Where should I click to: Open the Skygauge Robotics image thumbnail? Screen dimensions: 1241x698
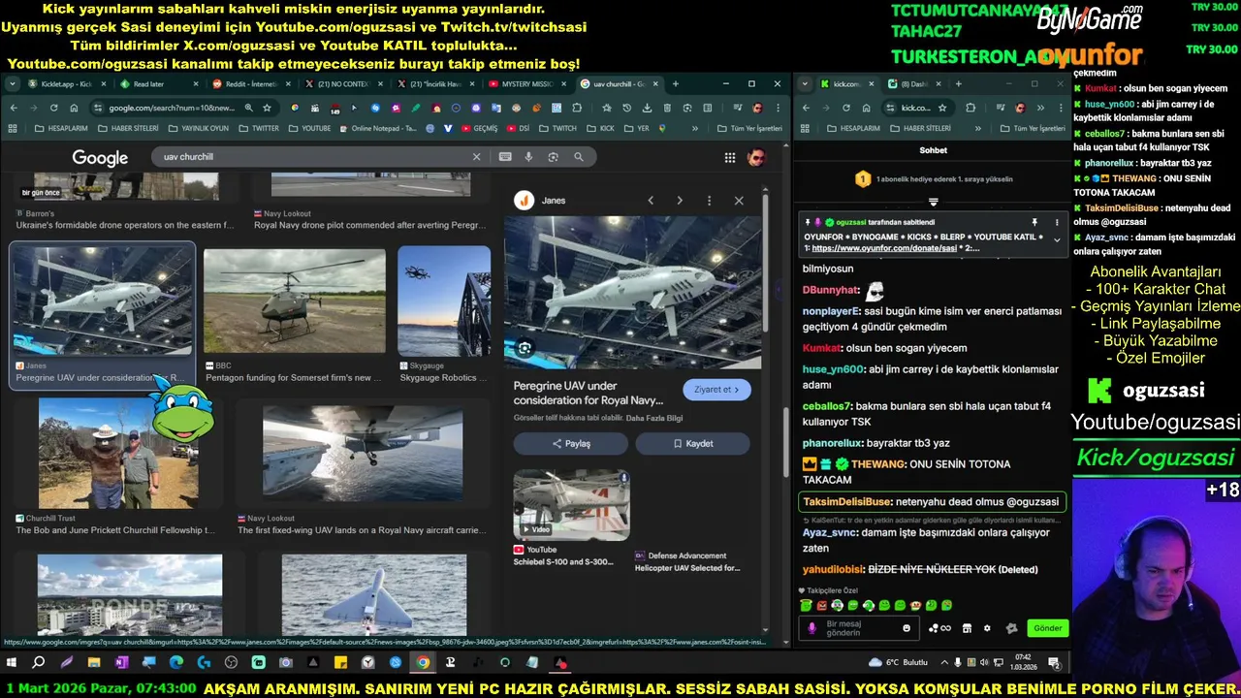point(444,301)
